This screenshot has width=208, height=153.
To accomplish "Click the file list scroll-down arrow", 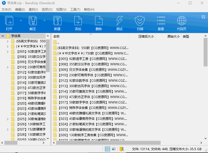I will 205,138.
